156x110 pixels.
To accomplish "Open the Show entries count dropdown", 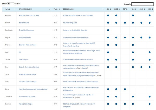I will point(10,4).
